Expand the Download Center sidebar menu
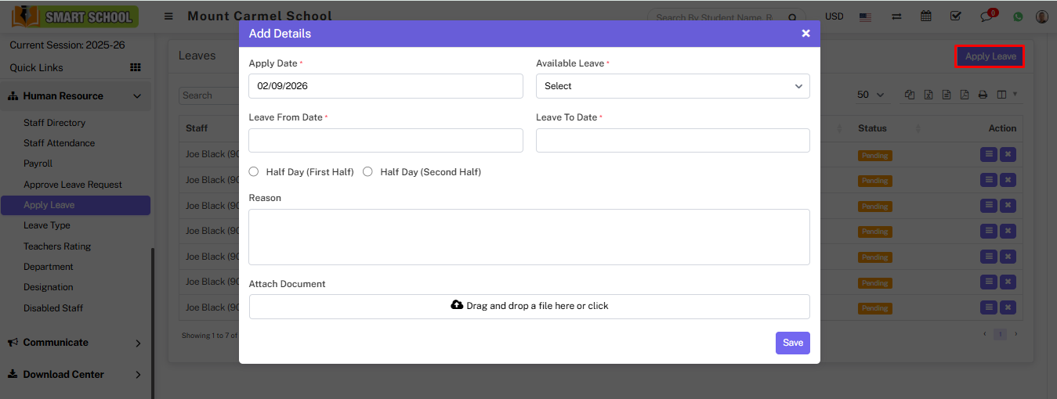Screen dimensions: 1057x399 pos(74,375)
